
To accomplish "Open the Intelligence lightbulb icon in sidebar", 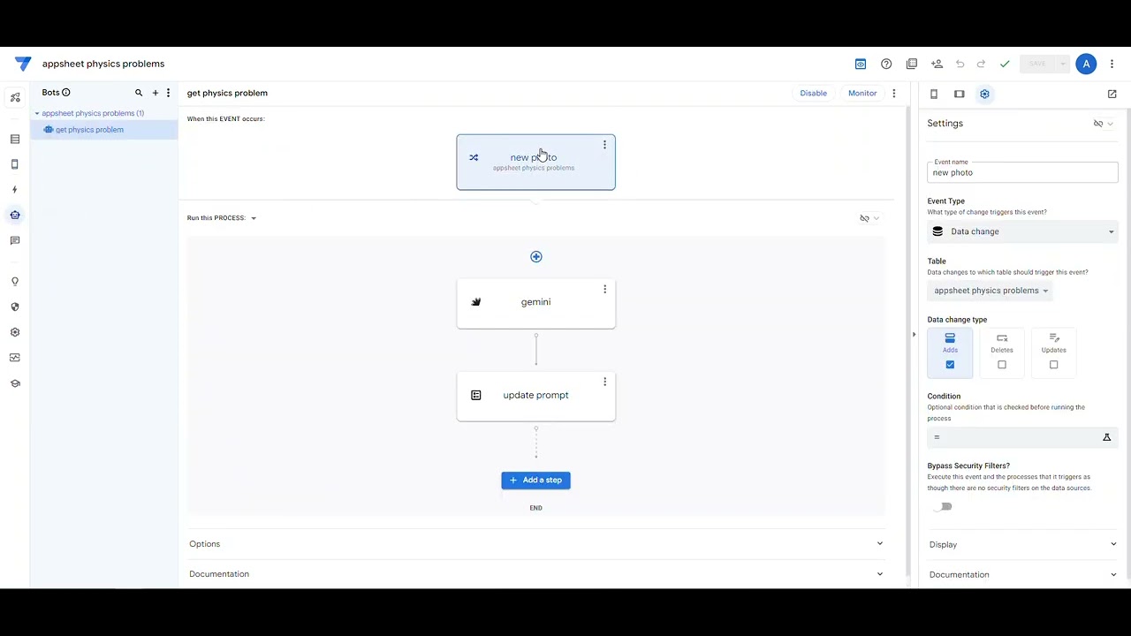I will (x=15, y=282).
